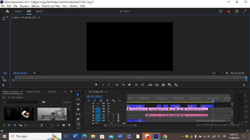Add a marker in the Program Monitor
Screen dimensions: 250x140
pos(96,85)
